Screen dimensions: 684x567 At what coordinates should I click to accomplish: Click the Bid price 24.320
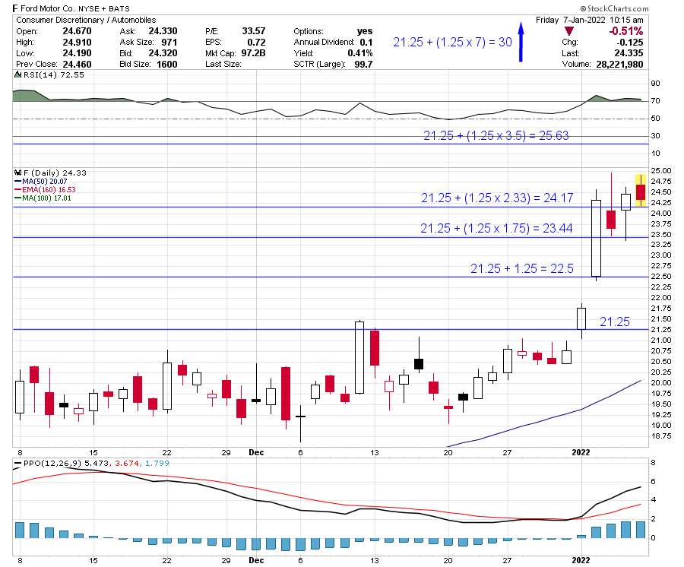point(163,53)
